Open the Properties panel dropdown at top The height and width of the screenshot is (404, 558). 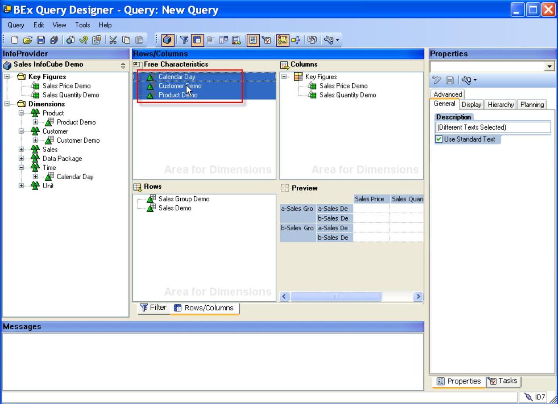click(x=550, y=66)
